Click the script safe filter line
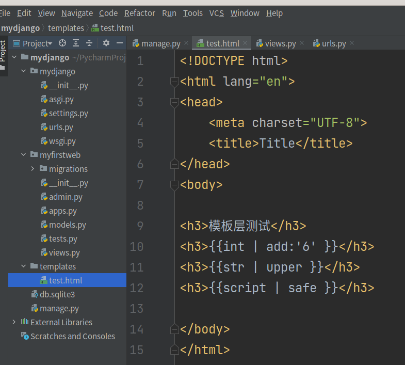The height and width of the screenshot is (365, 405). click(277, 288)
